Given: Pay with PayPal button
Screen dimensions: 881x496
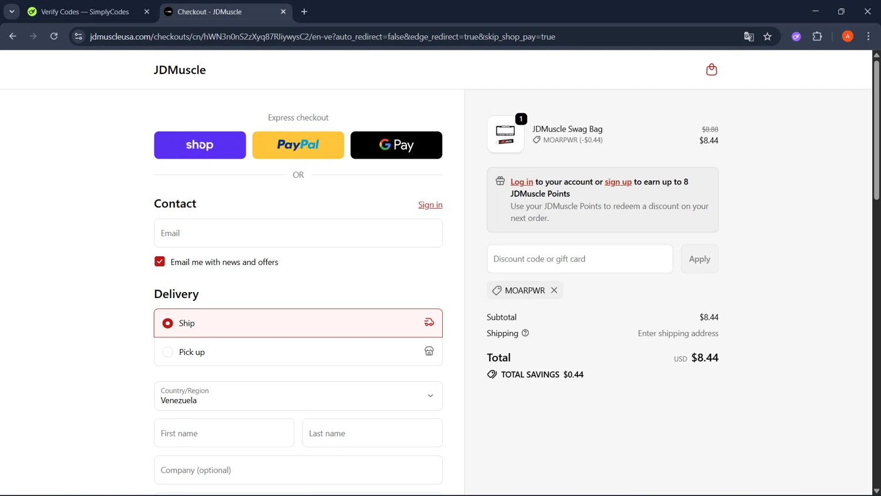Looking at the screenshot, I should [x=298, y=145].
